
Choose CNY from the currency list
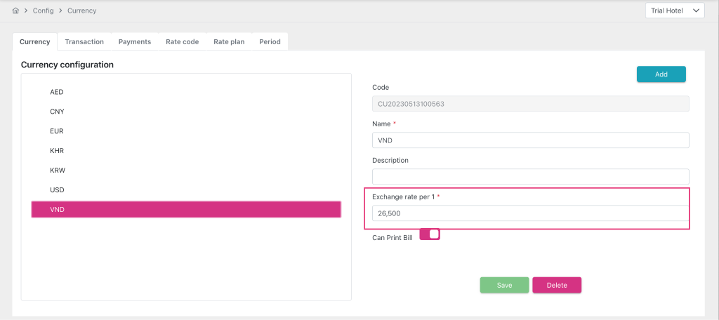click(x=57, y=112)
